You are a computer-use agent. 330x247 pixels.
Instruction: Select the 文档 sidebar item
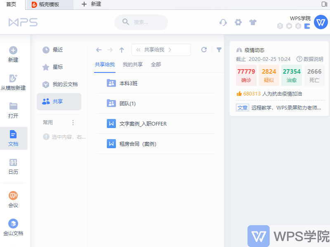pyautogui.click(x=14, y=138)
